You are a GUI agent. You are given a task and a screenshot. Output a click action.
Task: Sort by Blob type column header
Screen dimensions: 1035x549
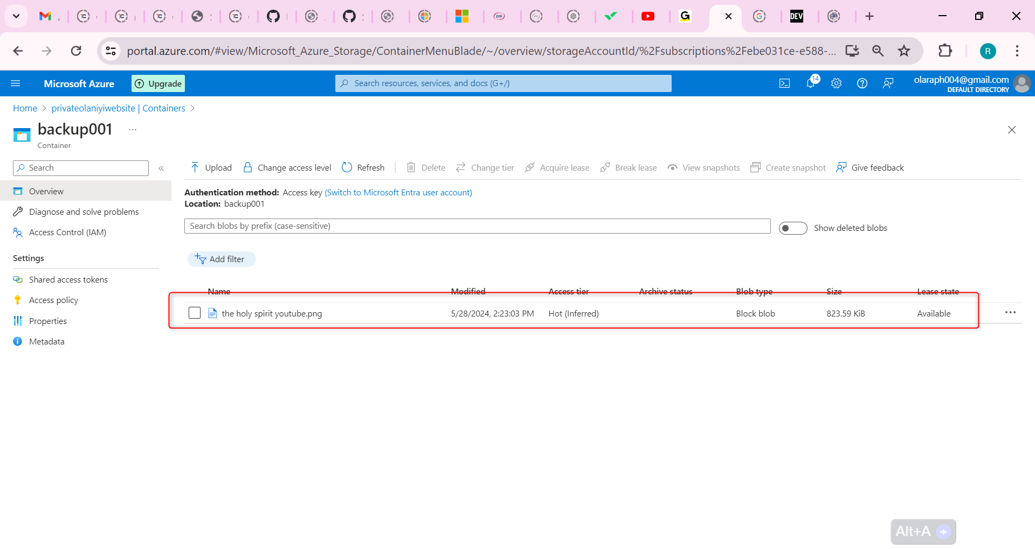pyautogui.click(x=754, y=291)
